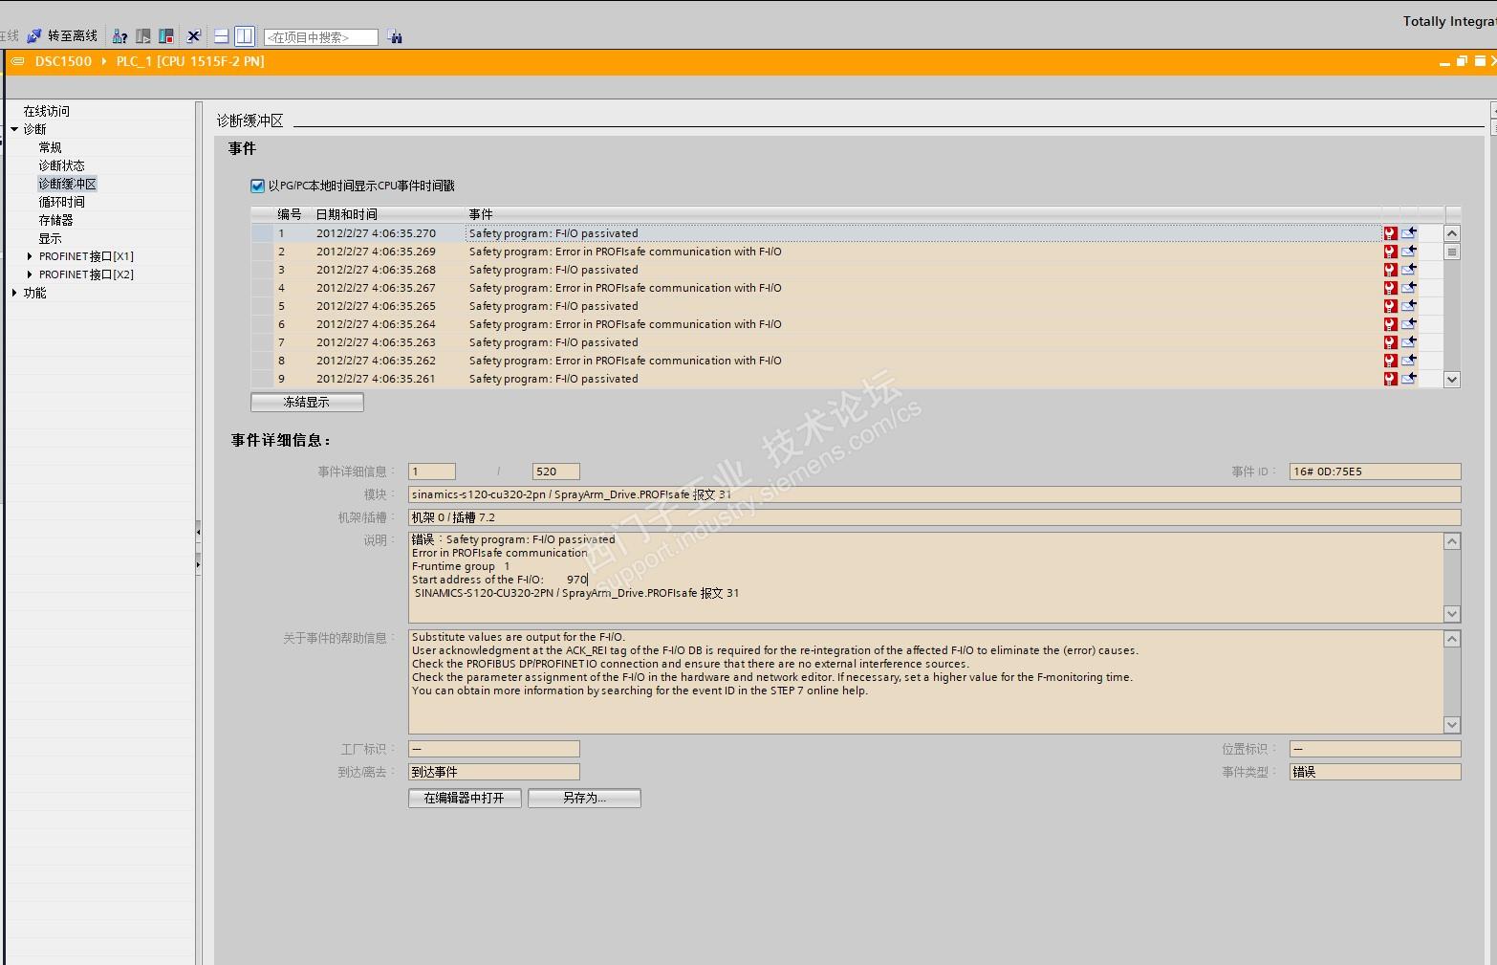Viewport: 1497px width, 965px height.
Task: Click the Start CPU toolbar icon
Action: click(142, 36)
